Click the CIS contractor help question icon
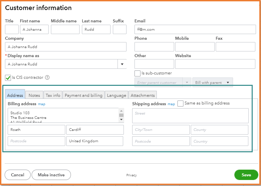Viewport: 261px width, 186px height. coord(47,77)
